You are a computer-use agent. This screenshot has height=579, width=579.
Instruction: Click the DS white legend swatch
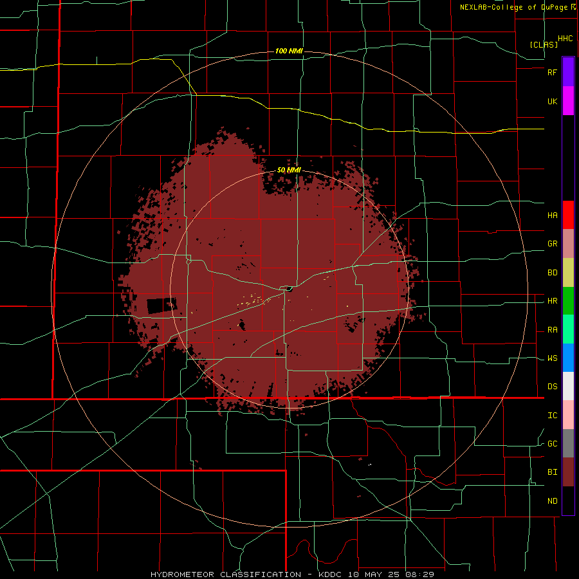point(568,386)
